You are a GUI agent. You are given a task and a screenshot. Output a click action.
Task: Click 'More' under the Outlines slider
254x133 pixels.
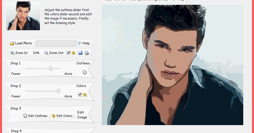coord(68,74)
